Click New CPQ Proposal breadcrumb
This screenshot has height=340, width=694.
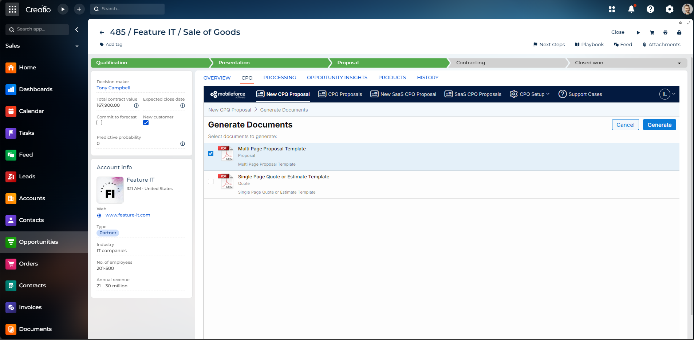pos(230,110)
